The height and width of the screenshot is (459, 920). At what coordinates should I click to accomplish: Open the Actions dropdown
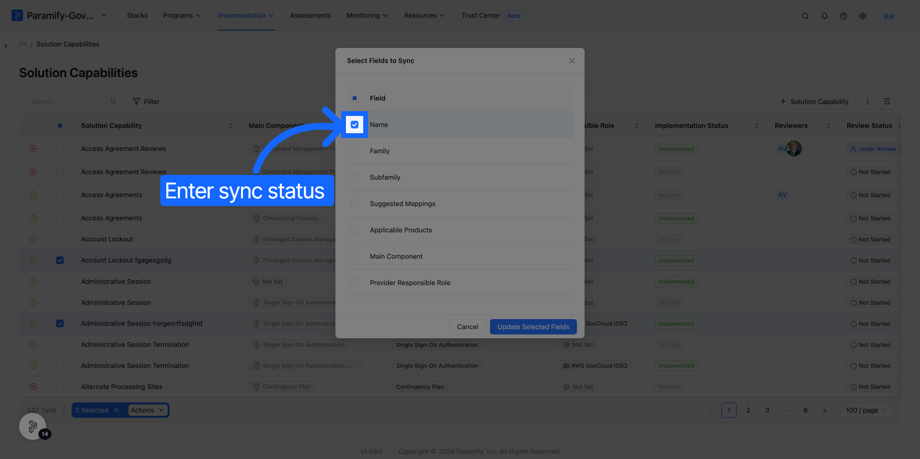pos(148,410)
